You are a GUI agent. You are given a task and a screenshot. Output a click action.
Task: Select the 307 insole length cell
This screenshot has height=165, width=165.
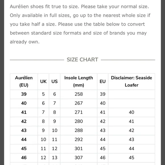point(79,158)
